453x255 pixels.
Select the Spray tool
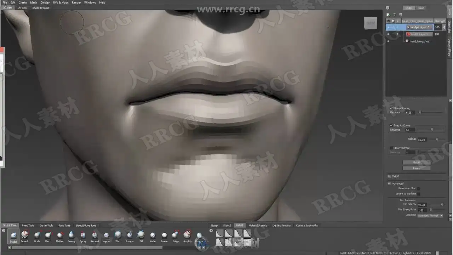point(83,236)
